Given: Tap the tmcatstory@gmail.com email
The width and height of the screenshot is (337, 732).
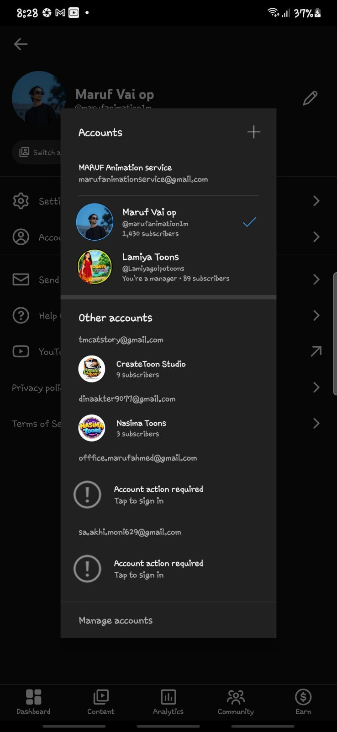Looking at the screenshot, I should [x=121, y=340].
